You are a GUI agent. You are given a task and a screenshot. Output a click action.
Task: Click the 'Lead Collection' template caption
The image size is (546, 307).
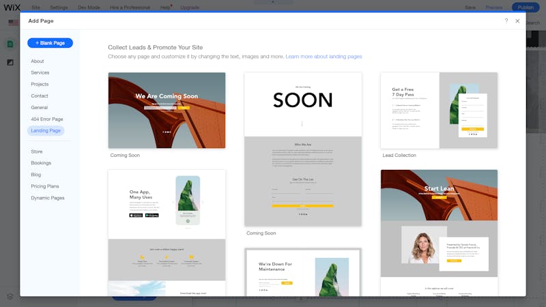(x=399, y=156)
